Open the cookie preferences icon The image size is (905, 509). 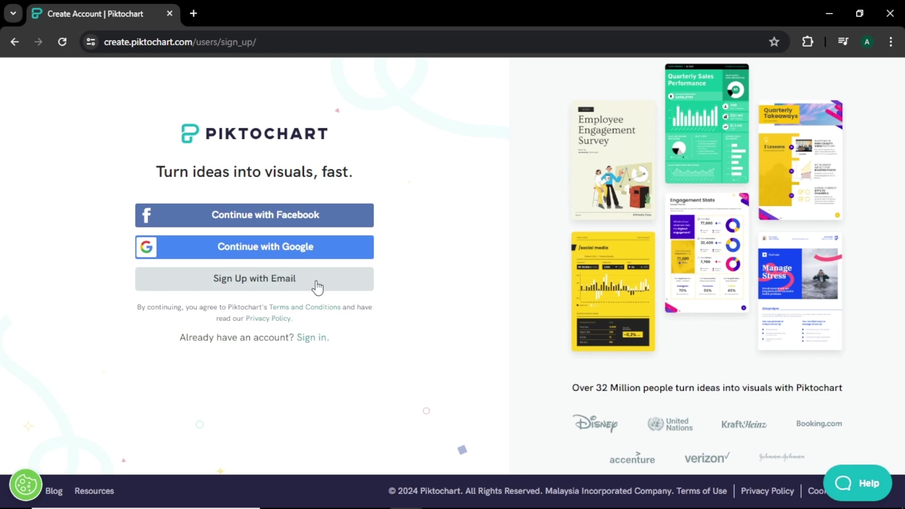coord(26,484)
